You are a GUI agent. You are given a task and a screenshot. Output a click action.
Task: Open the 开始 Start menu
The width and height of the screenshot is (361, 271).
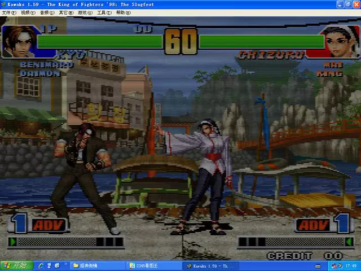(x=16, y=266)
